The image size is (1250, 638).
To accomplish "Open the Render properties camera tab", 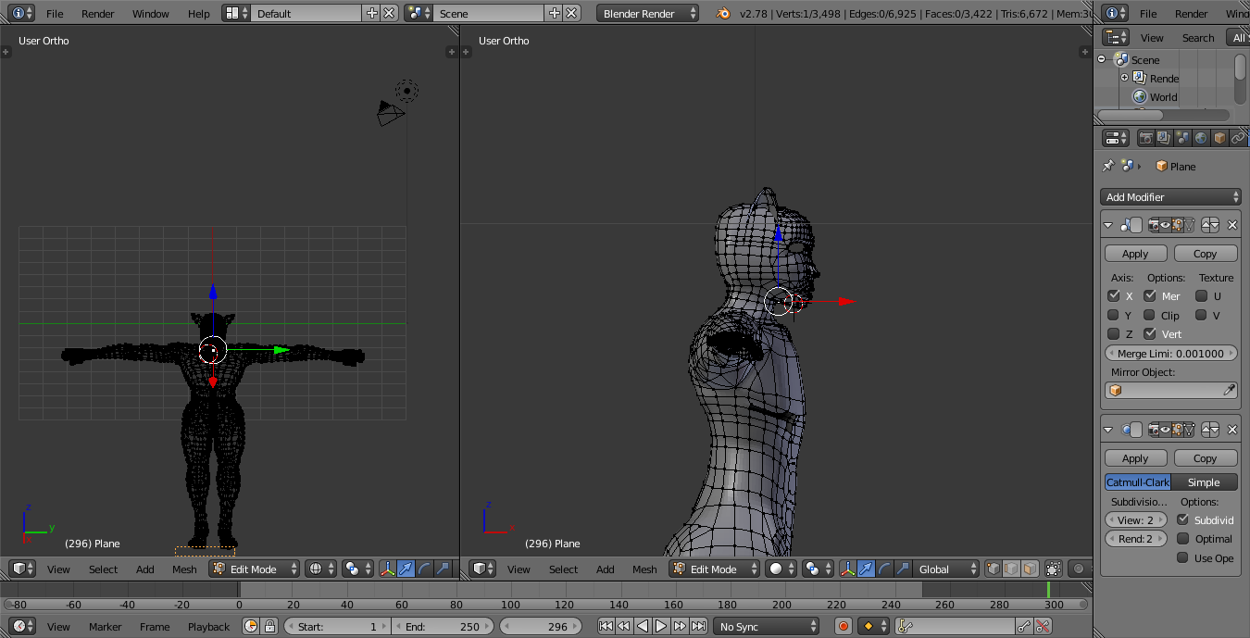I will [x=1146, y=138].
